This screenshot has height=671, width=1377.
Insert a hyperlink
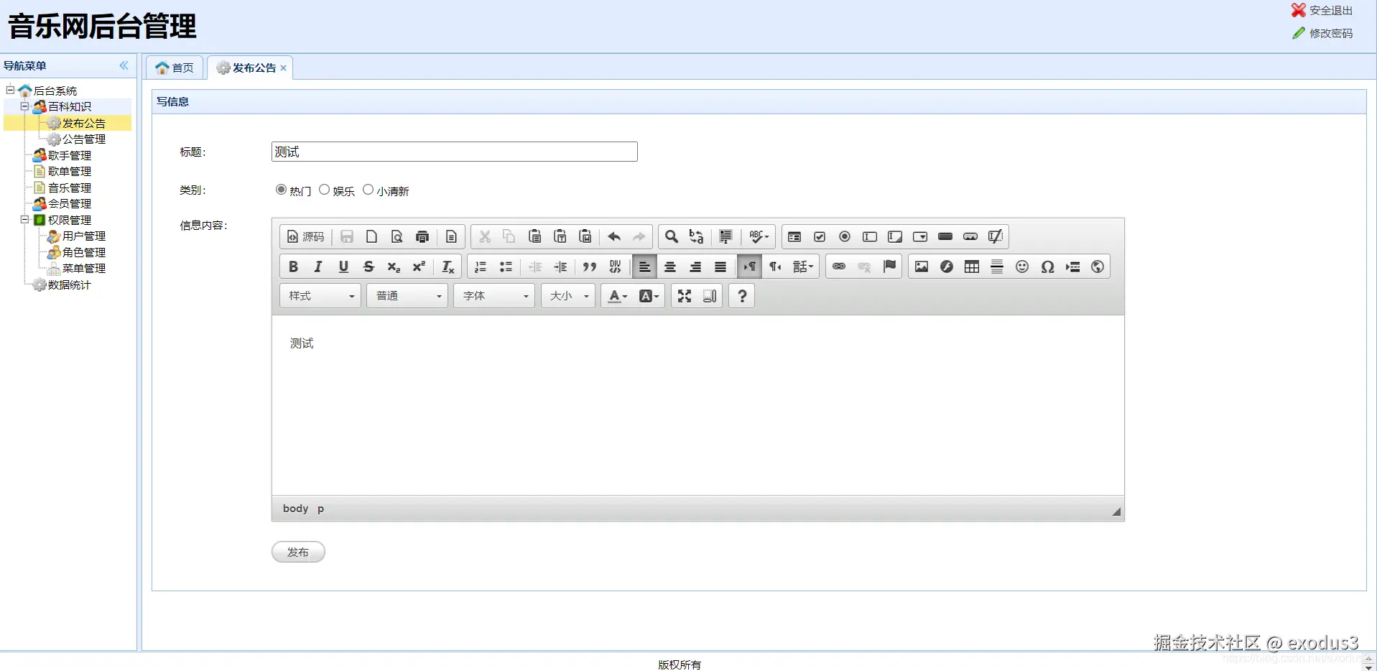click(x=839, y=267)
